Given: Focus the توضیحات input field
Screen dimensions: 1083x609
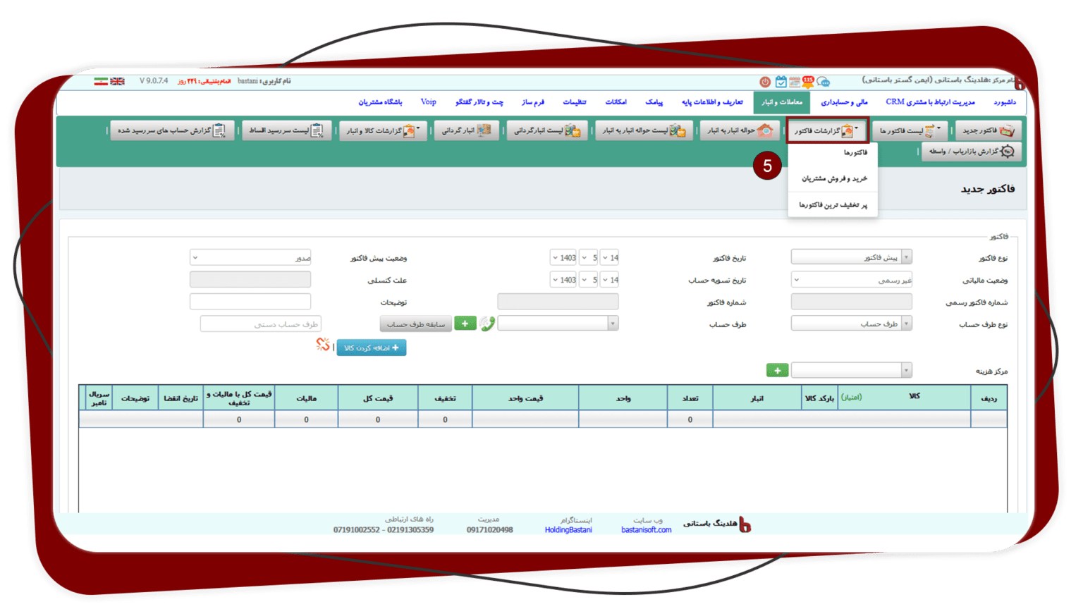Looking at the screenshot, I should 250,302.
